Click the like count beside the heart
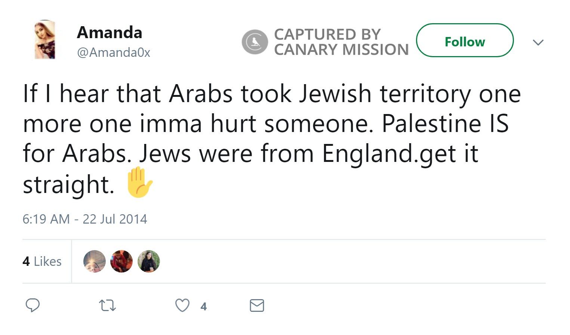The width and height of the screenshot is (570, 335). 203,307
